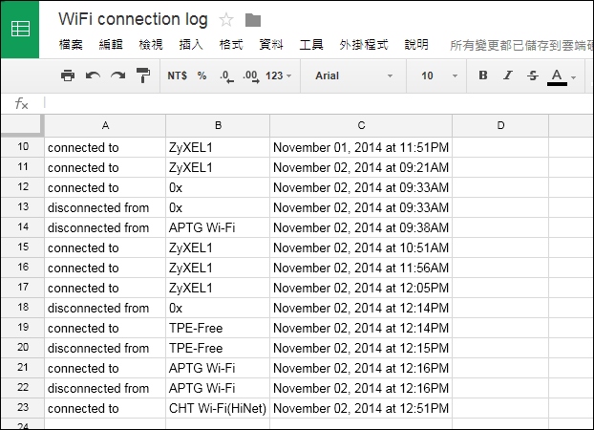
Task: Click the row 19 TPE-Free cell
Action: 218,328
